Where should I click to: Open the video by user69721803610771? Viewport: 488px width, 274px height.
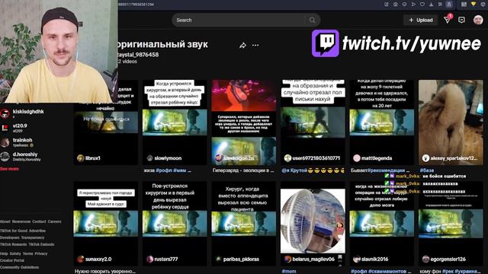pyautogui.click(x=313, y=123)
